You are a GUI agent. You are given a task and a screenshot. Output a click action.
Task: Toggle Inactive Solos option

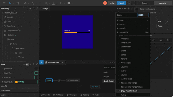coord(133,79)
